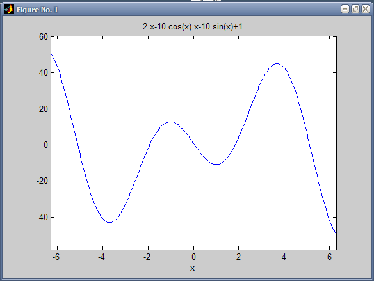Click the x-axis label 'x'
This screenshot has width=374, height=281.
point(192,269)
